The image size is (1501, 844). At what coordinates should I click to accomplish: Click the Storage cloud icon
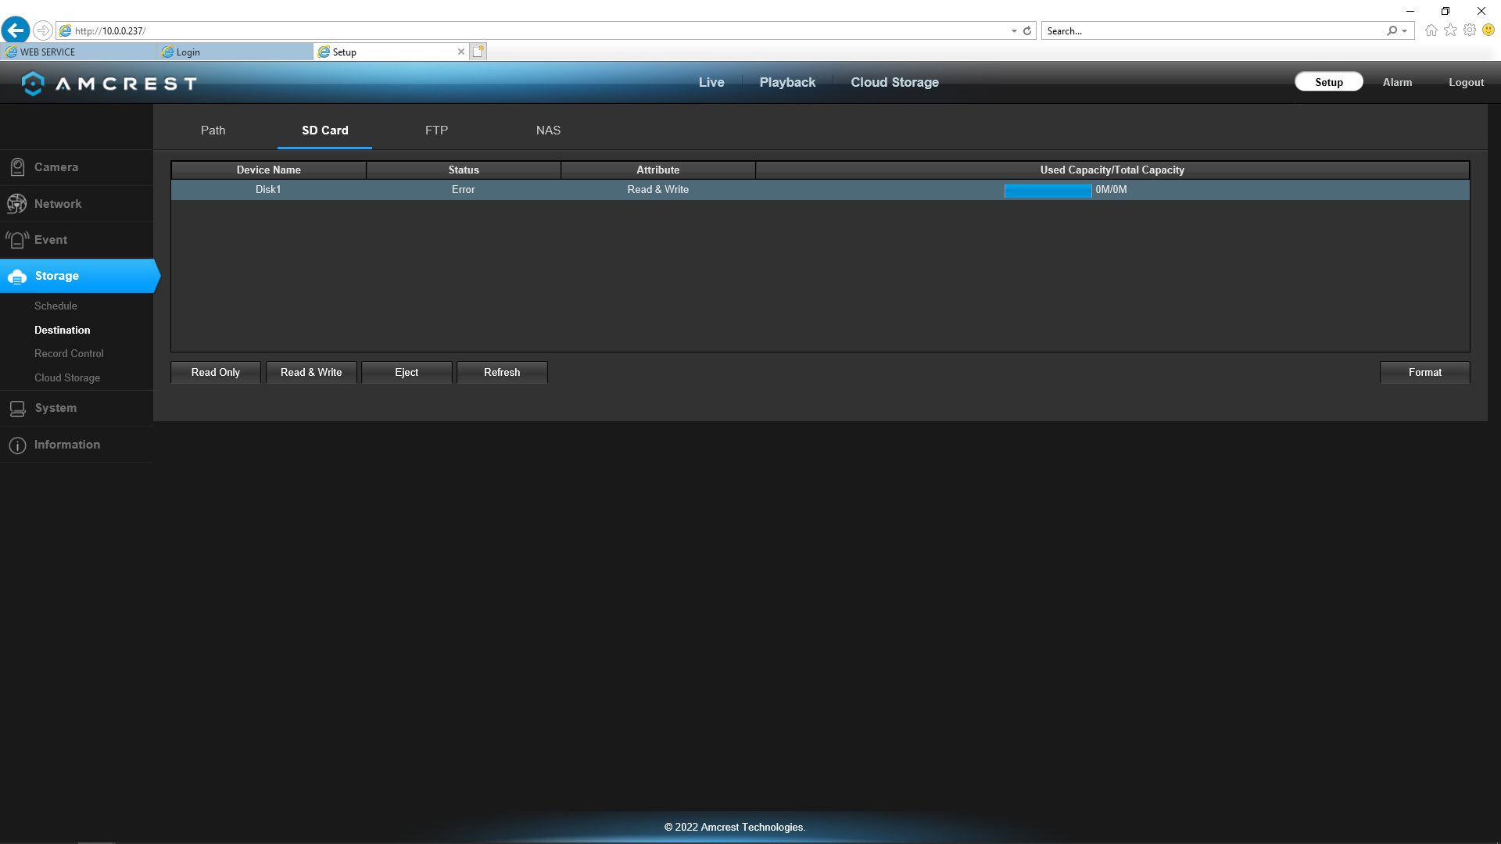17,277
